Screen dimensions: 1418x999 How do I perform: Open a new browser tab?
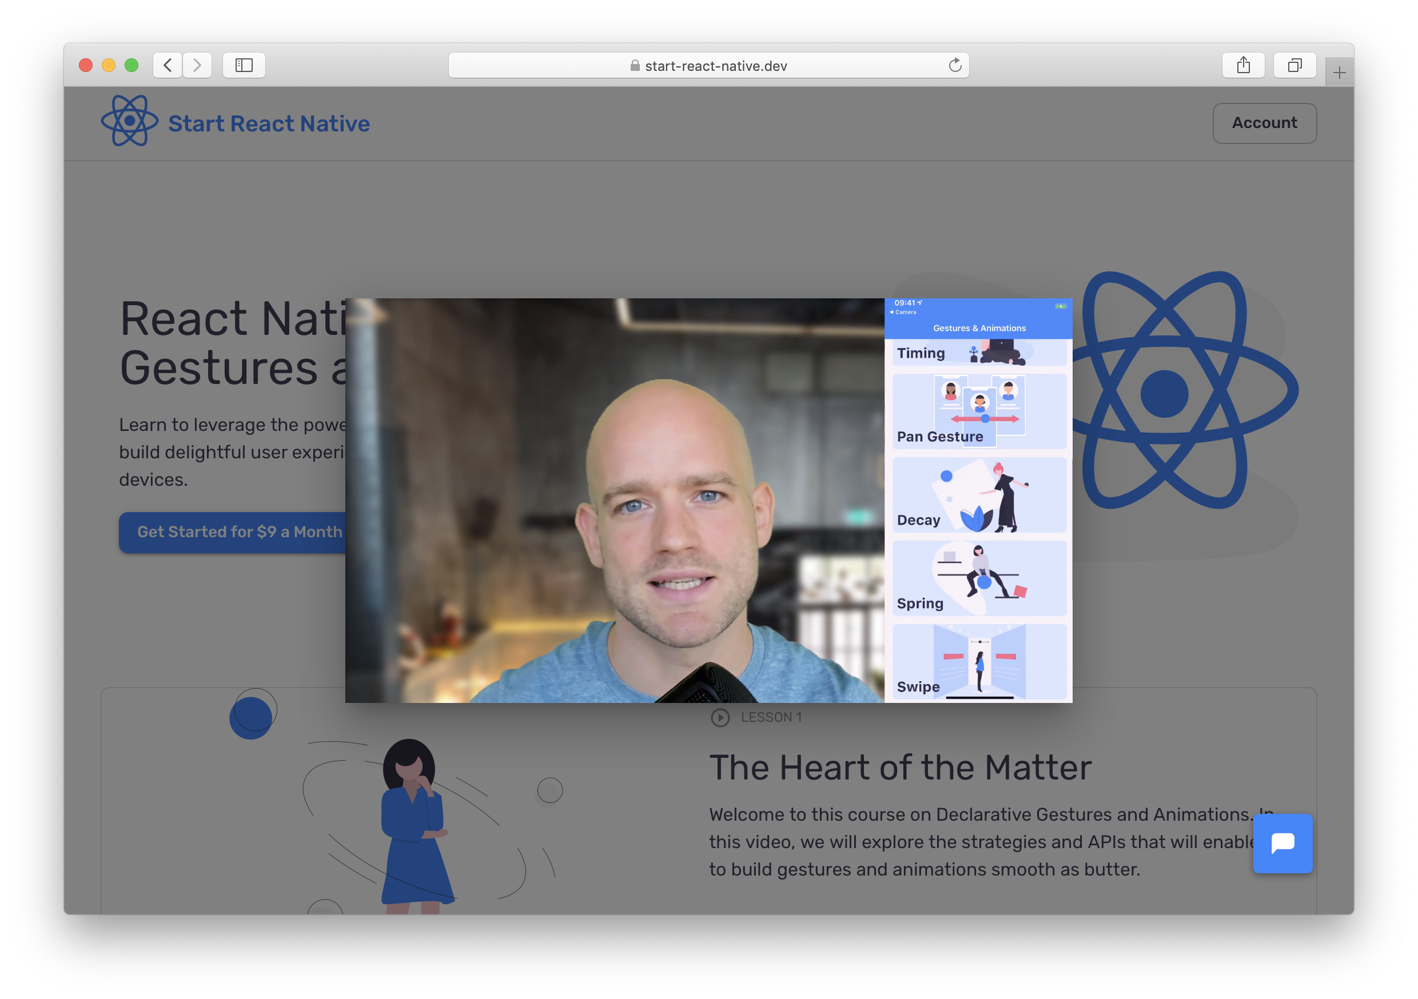pyautogui.click(x=1339, y=71)
